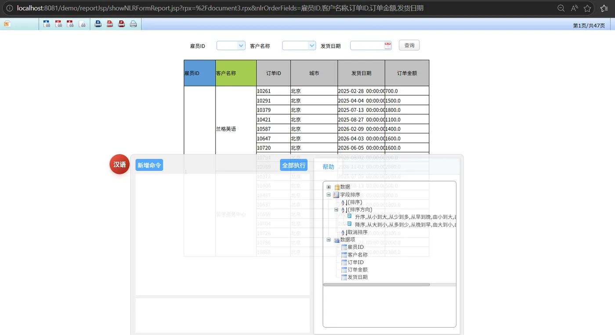Click the blue R printer icon
The height and width of the screenshot is (335, 615).
pyautogui.click(x=98, y=24)
